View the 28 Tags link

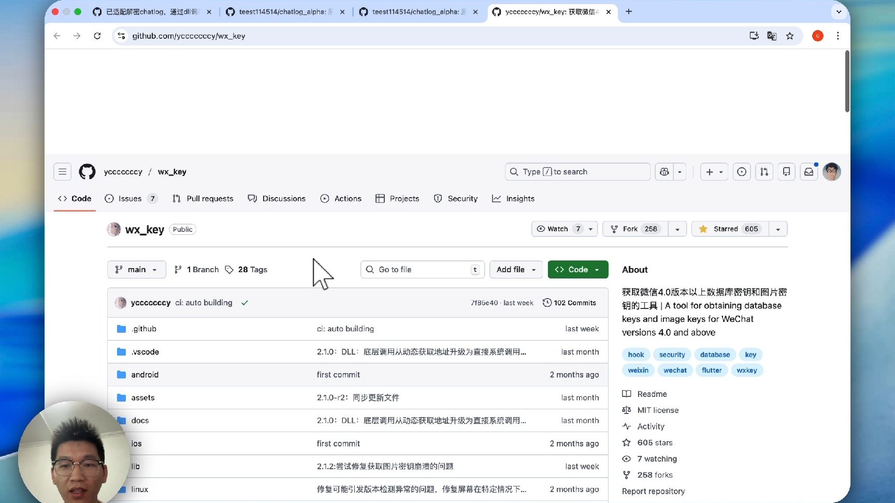coord(247,270)
